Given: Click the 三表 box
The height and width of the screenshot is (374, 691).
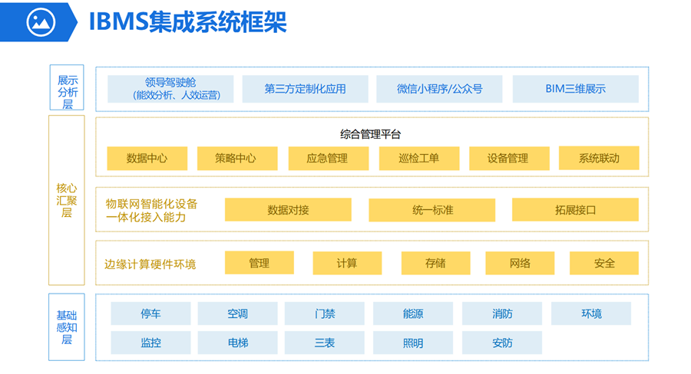Looking at the screenshot, I should point(325,343).
